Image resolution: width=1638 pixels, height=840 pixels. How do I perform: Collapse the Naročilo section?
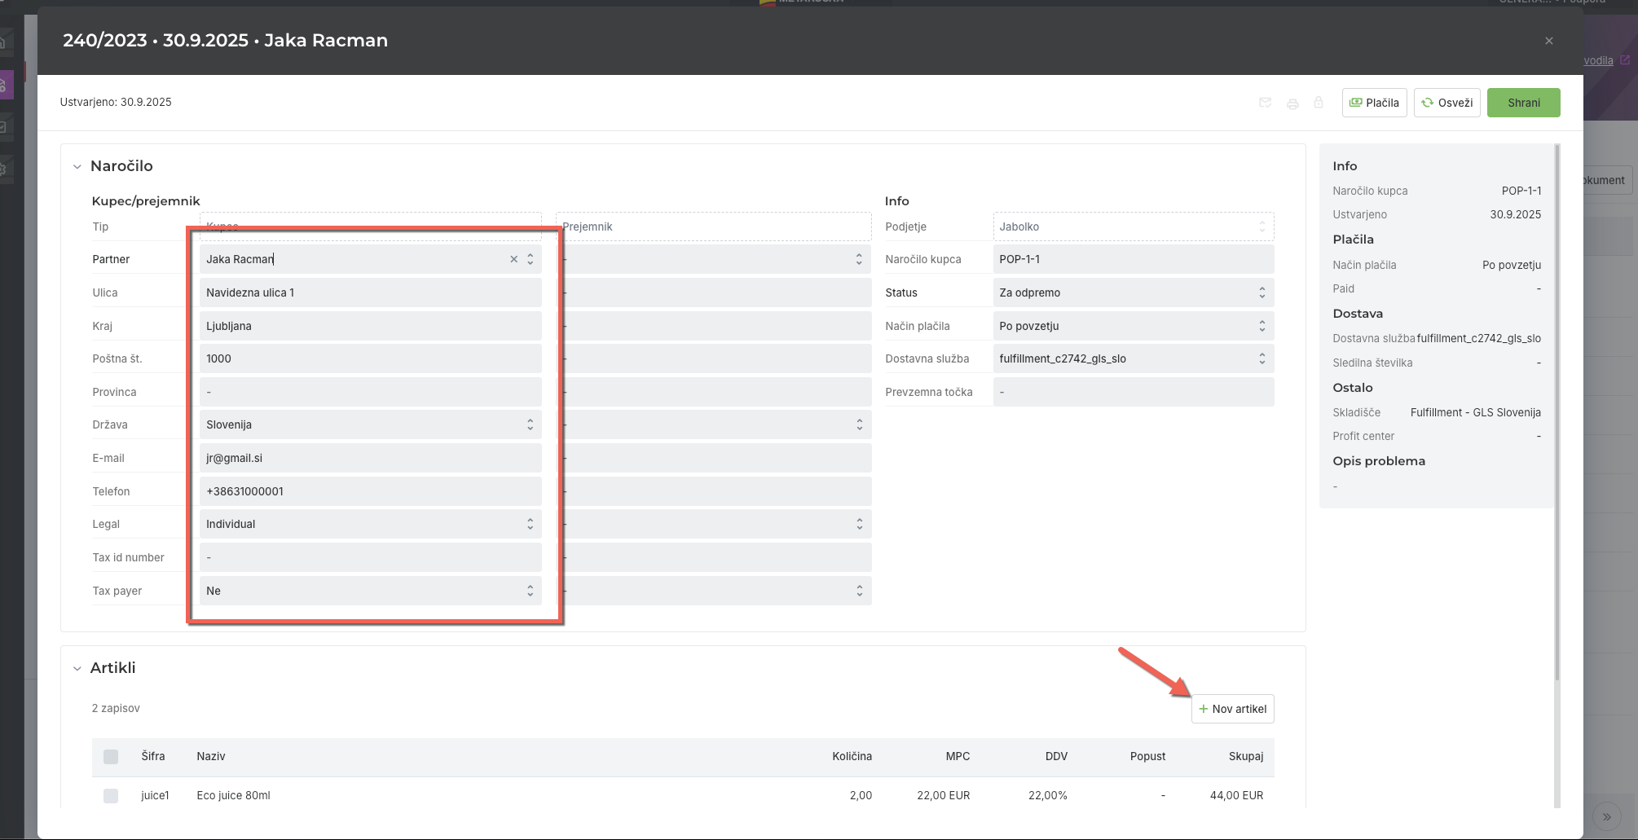click(x=77, y=167)
